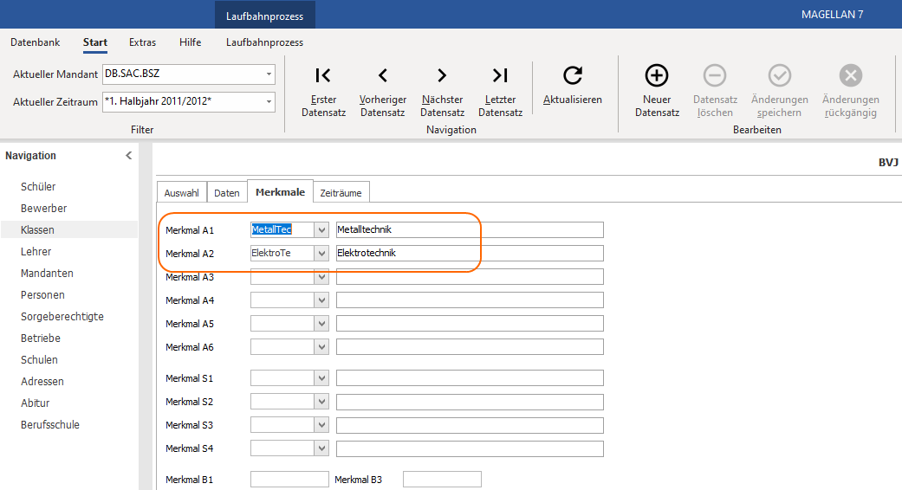This screenshot has height=490, width=902.
Task: Click the Merkmal B1 input field
Action: click(289, 479)
